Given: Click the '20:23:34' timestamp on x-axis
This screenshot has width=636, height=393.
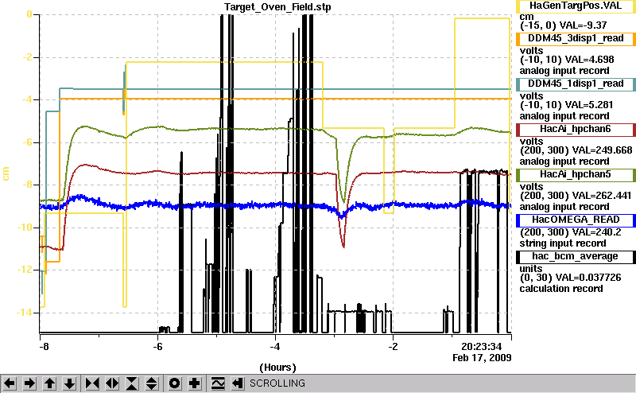Looking at the screenshot, I should pyautogui.click(x=482, y=347).
